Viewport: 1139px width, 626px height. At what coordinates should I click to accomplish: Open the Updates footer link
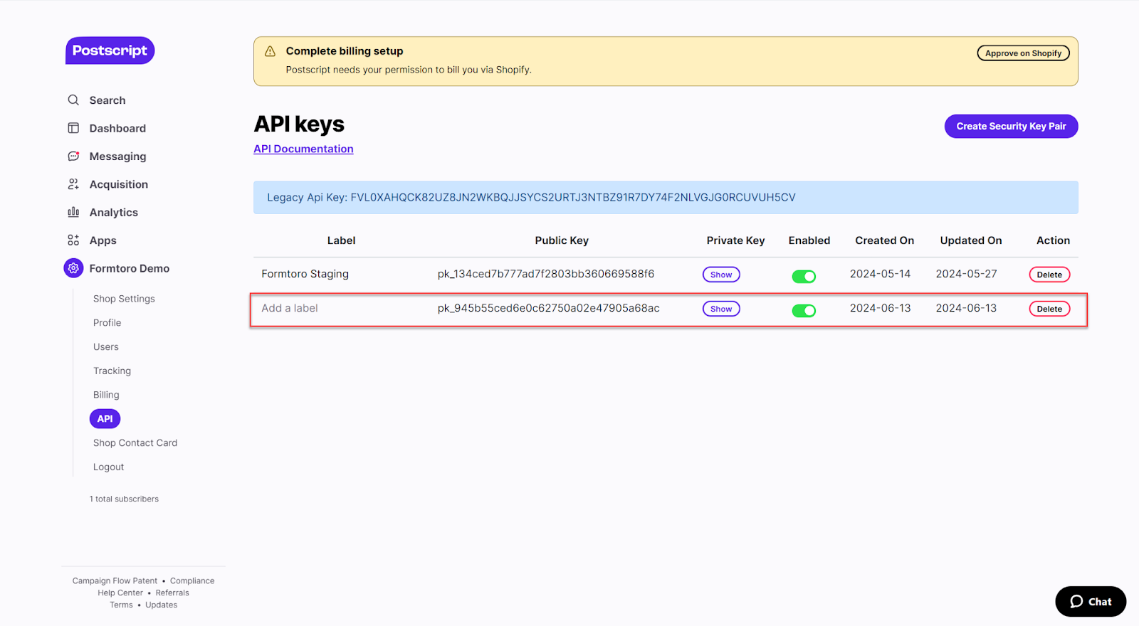162,605
